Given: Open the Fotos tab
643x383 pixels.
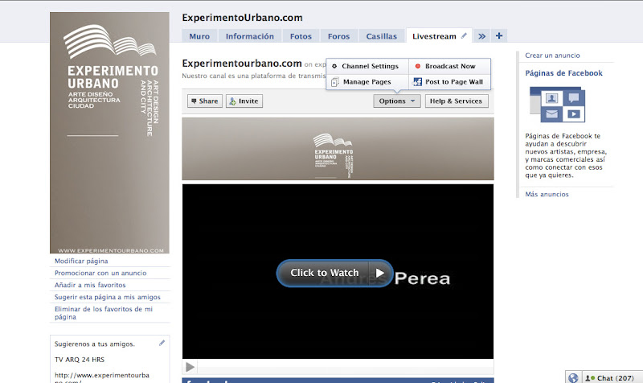Looking at the screenshot, I should [x=301, y=36].
